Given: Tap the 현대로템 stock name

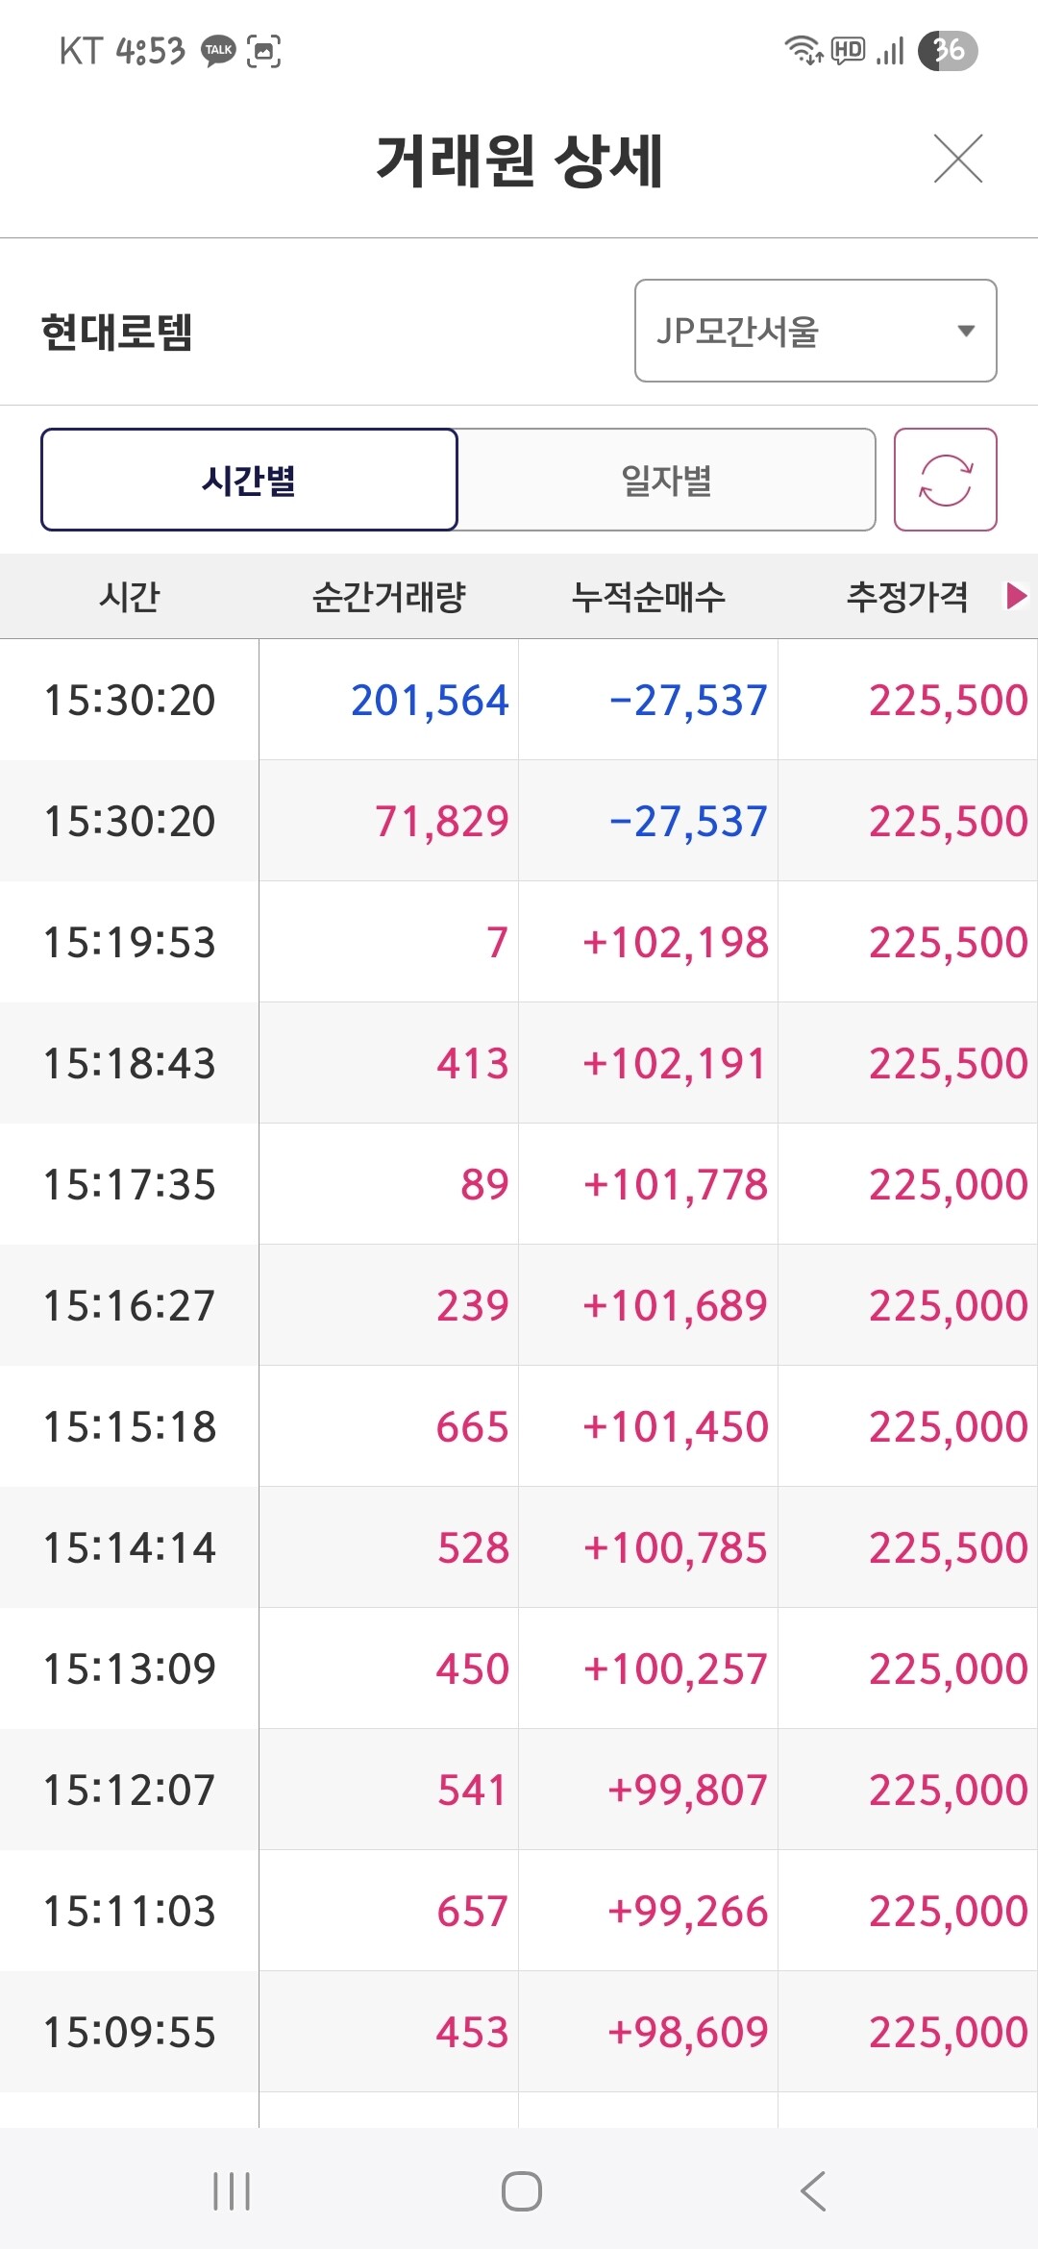Looking at the screenshot, I should click(x=117, y=332).
